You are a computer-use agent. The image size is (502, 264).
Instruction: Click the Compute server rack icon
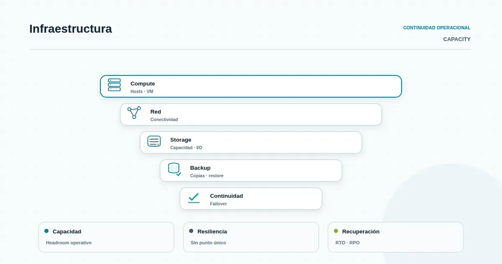(x=114, y=85)
